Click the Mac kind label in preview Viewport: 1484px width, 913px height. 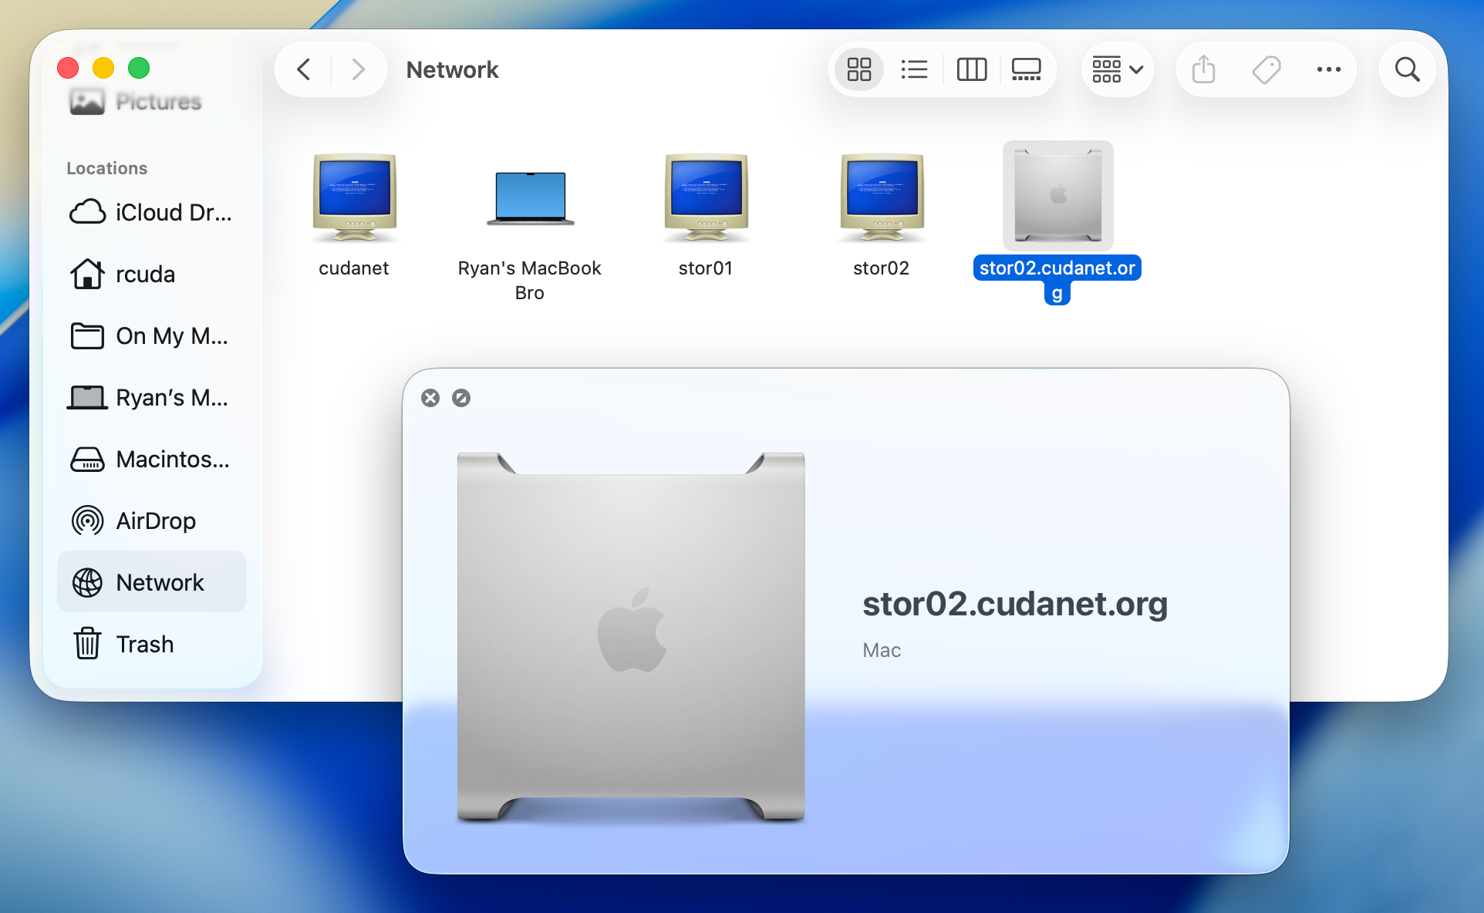click(x=882, y=650)
